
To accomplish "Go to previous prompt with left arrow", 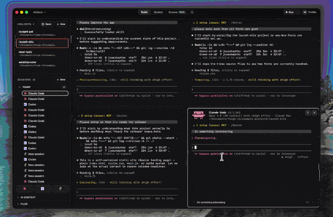I will click(x=194, y=202).
